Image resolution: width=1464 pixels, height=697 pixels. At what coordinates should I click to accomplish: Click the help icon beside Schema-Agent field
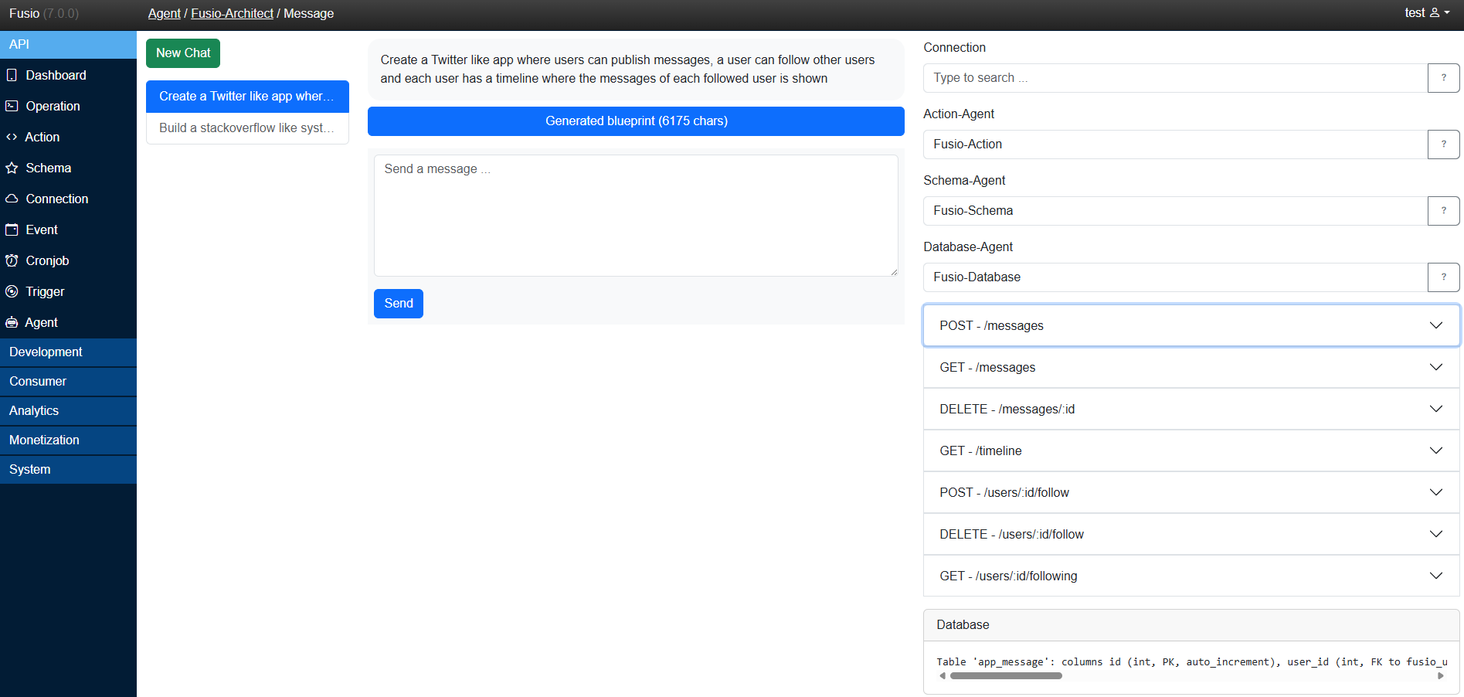coord(1443,211)
